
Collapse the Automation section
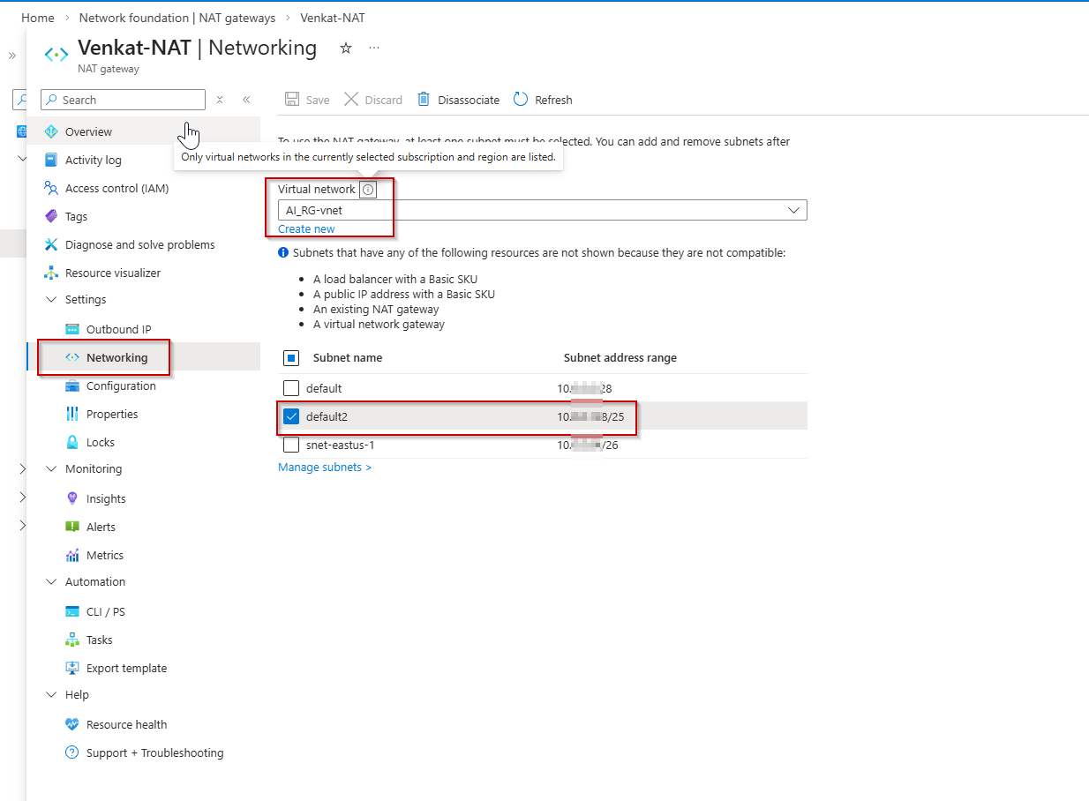[50, 582]
